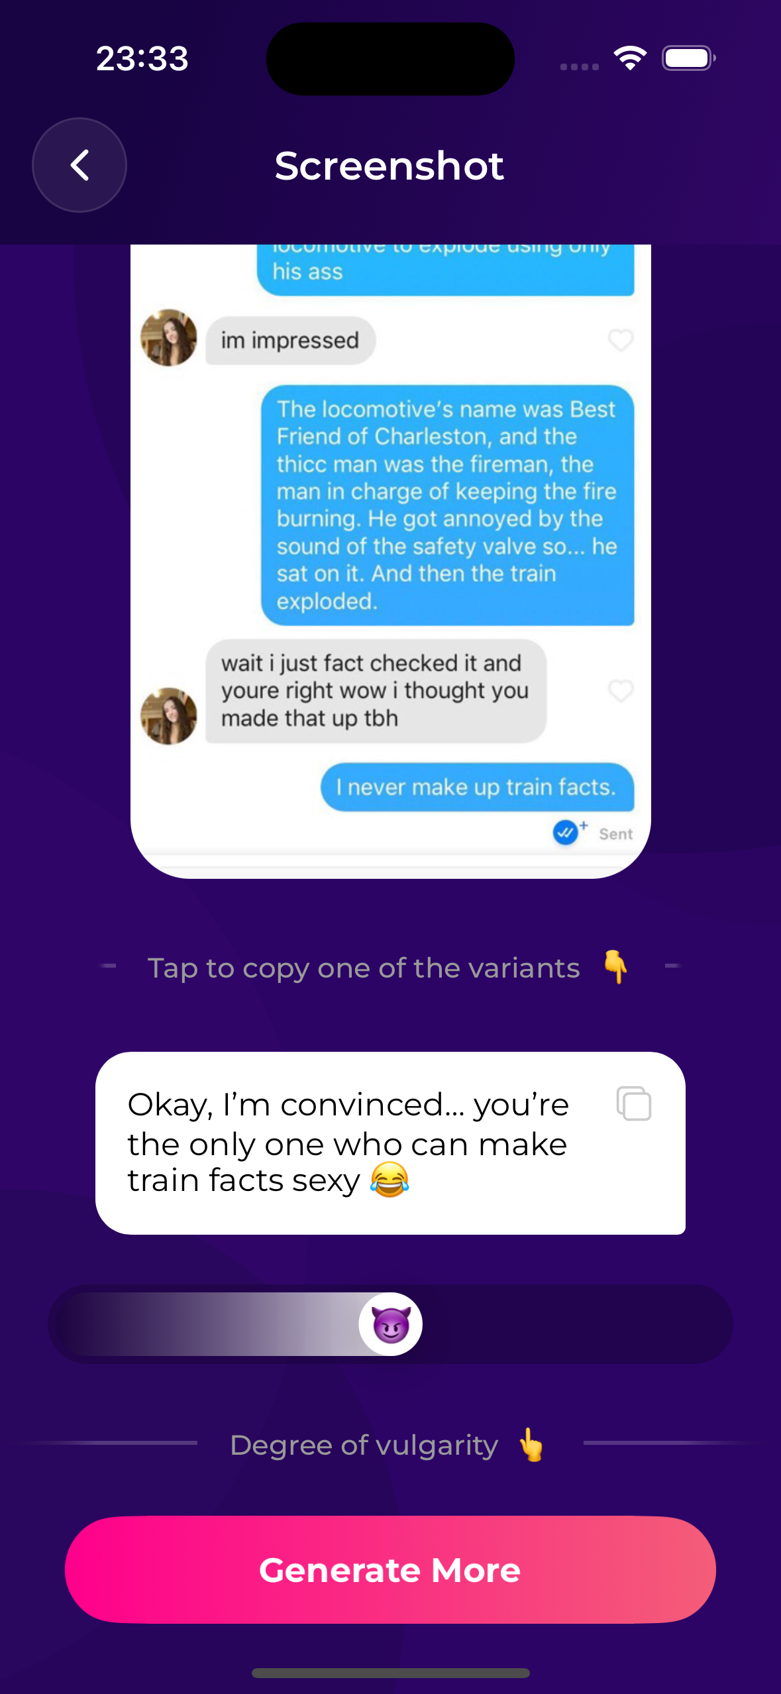The height and width of the screenshot is (1694, 781).
Task: Tap the laughing emoji in the reply
Action: pos(390,1180)
